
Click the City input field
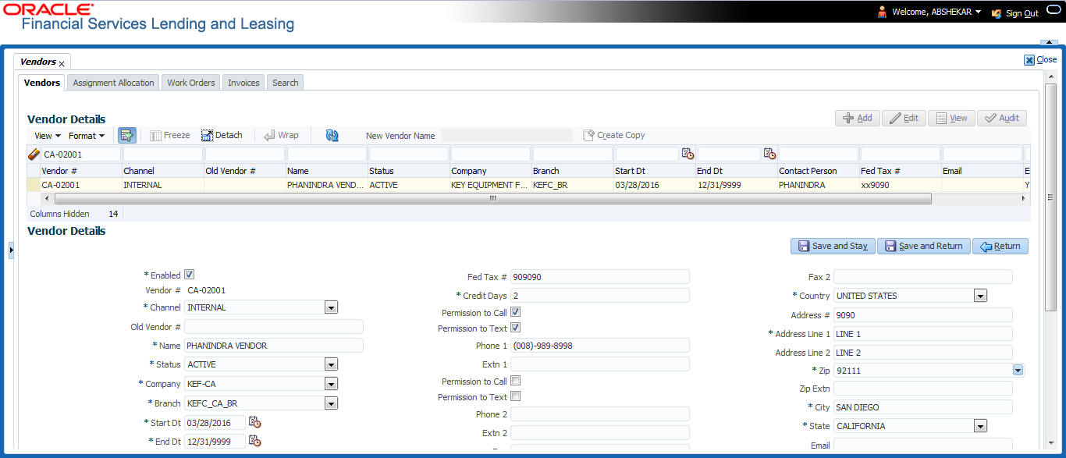click(923, 407)
